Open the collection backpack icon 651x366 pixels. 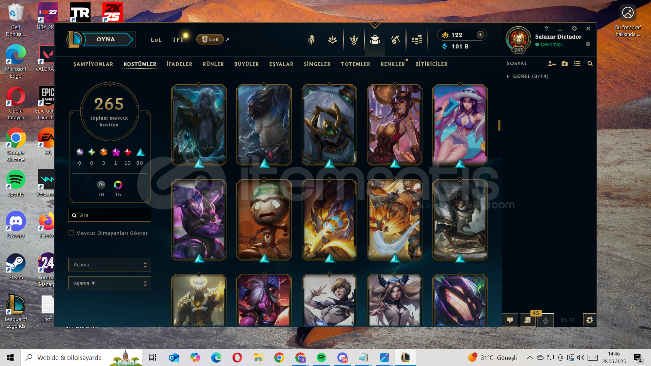coord(375,40)
